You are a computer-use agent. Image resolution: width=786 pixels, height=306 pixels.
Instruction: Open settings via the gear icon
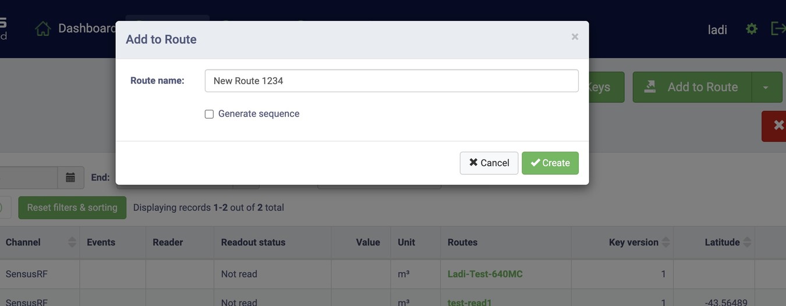click(x=752, y=29)
